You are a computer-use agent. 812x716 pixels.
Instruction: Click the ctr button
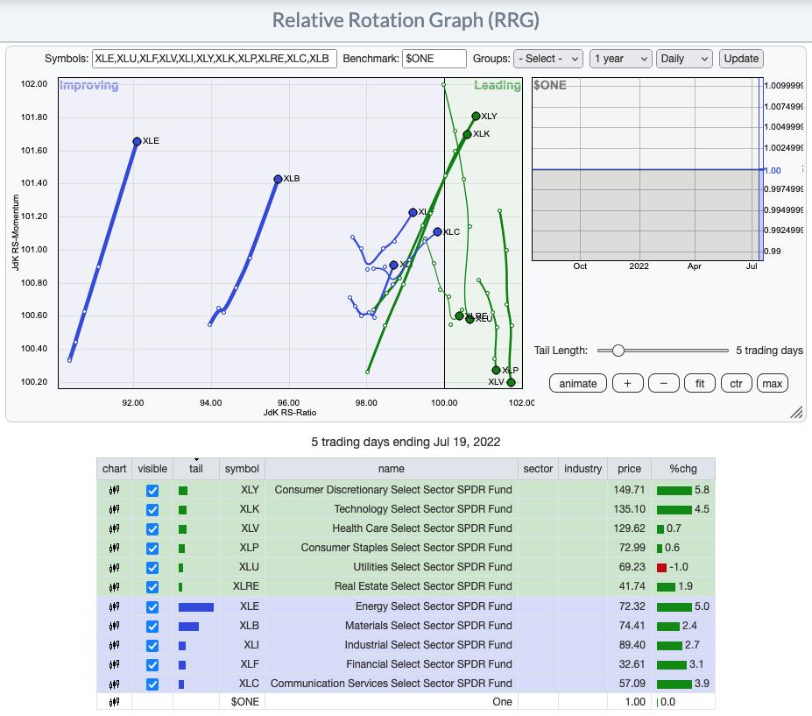click(736, 383)
